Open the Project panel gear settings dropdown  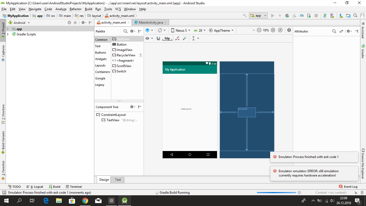(84, 23)
